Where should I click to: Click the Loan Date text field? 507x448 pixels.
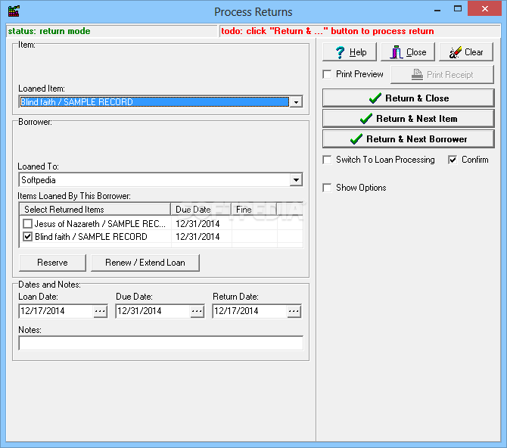coord(56,311)
